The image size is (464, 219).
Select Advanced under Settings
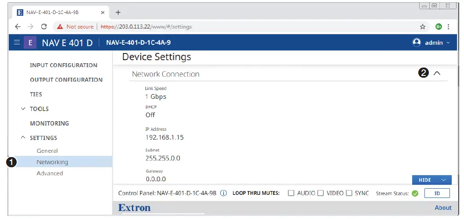(x=50, y=173)
